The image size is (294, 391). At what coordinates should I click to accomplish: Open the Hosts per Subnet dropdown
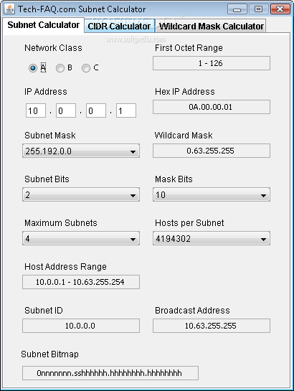point(212,238)
